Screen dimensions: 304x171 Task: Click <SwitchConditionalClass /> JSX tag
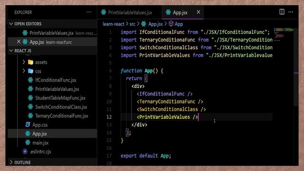tap(171, 109)
